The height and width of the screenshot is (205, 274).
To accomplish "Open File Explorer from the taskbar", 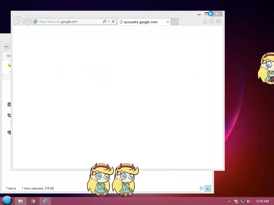I will (21, 201).
